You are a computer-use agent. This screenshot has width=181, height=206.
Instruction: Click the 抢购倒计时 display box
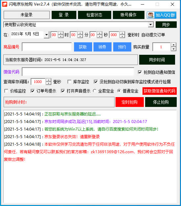(59, 102)
